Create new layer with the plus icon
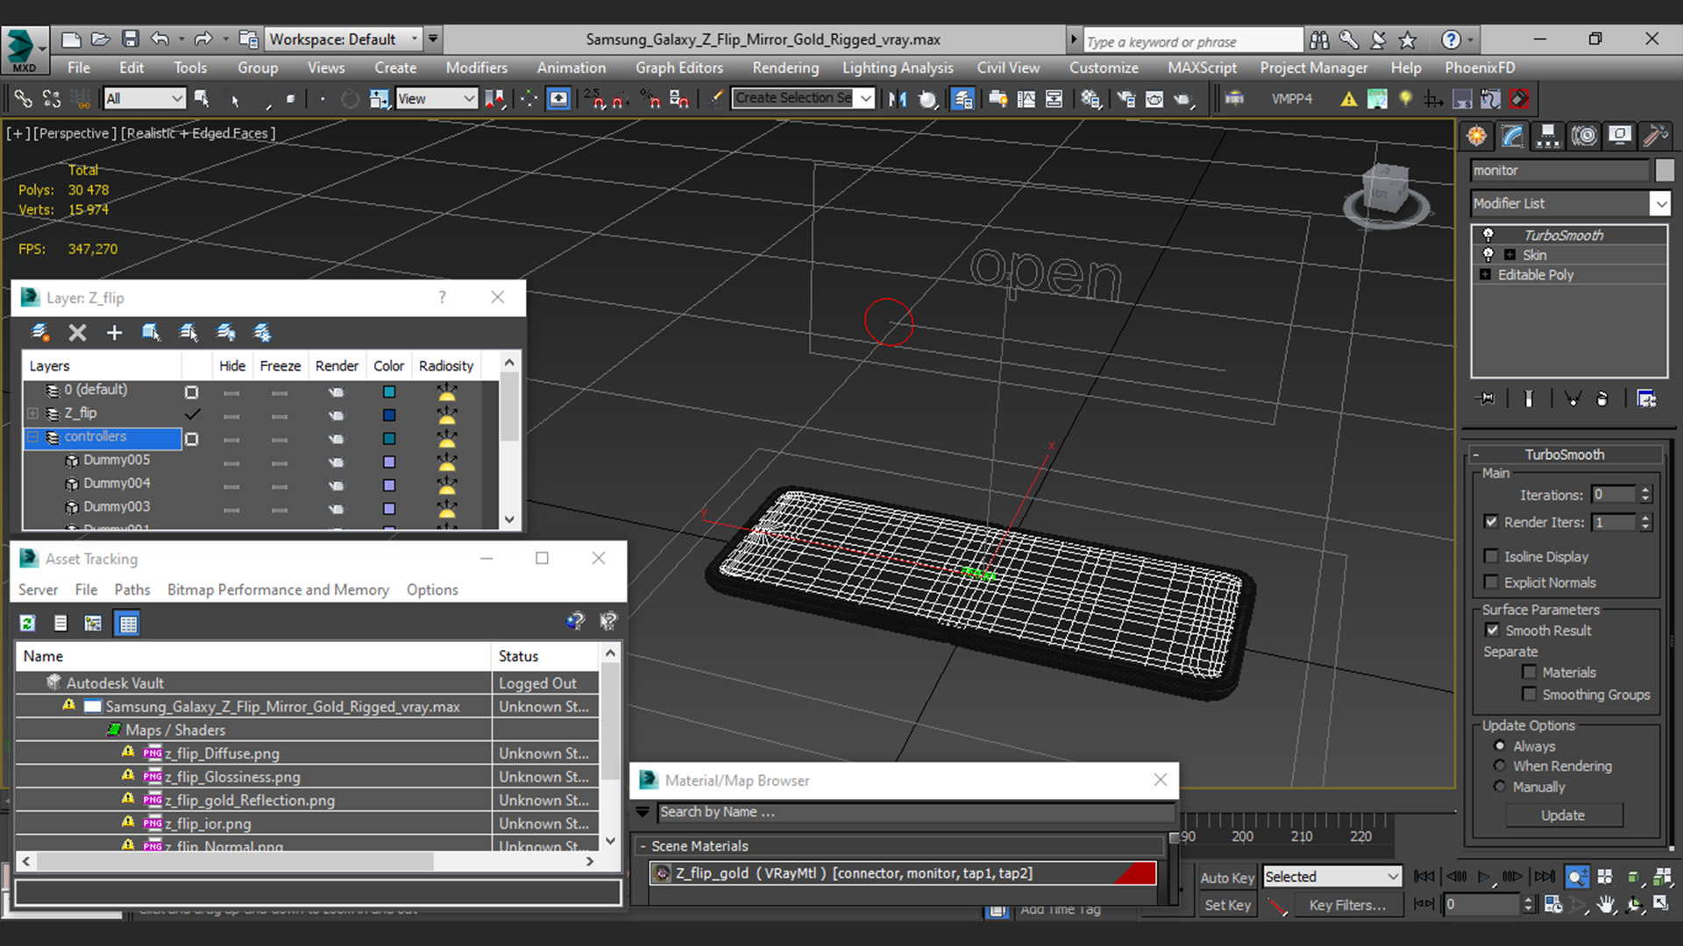This screenshot has width=1683, height=946. 114,333
